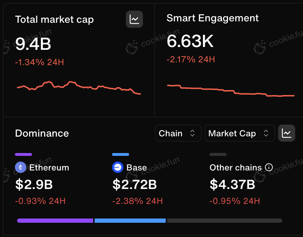
Task: Click the Base chain logo icon
Action: pyautogui.click(x=118, y=167)
